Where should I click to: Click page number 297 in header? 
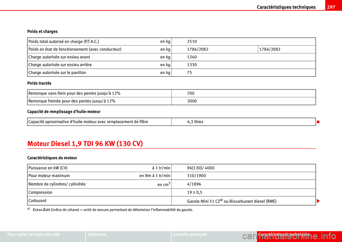(331, 7)
